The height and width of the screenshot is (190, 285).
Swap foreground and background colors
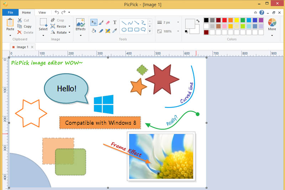point(198,21)
